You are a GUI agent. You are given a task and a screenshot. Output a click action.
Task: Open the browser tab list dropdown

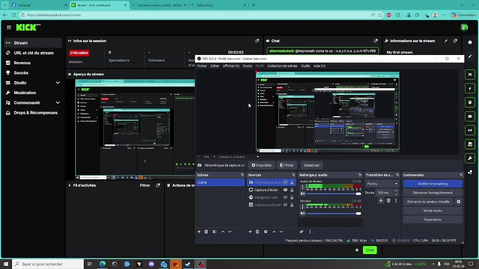(5, 5)
